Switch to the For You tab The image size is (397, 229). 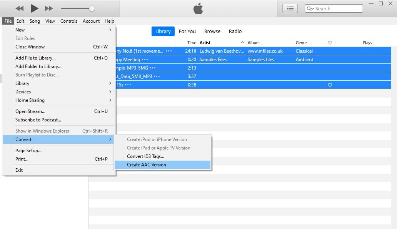[x=187, y=32]
